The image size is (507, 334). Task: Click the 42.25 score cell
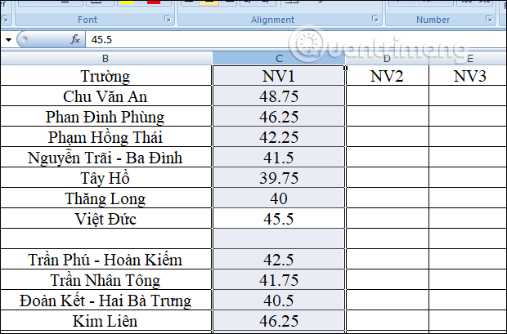(x=279, y=136)
